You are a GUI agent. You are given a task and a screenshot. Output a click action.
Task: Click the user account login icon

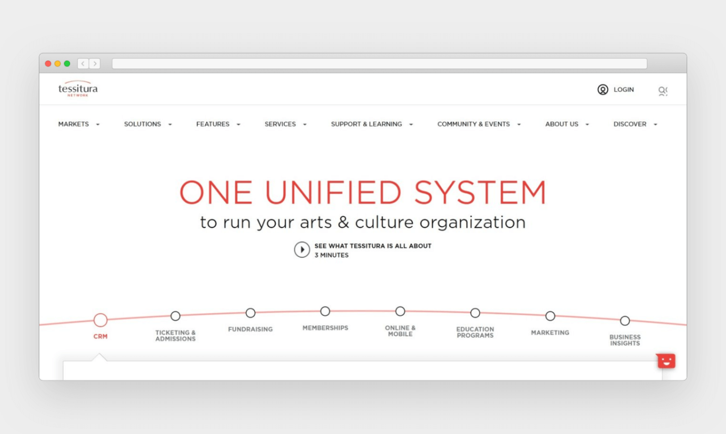pyautogui.click(x=603, y=89)
